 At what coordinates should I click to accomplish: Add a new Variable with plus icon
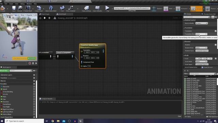34,84
